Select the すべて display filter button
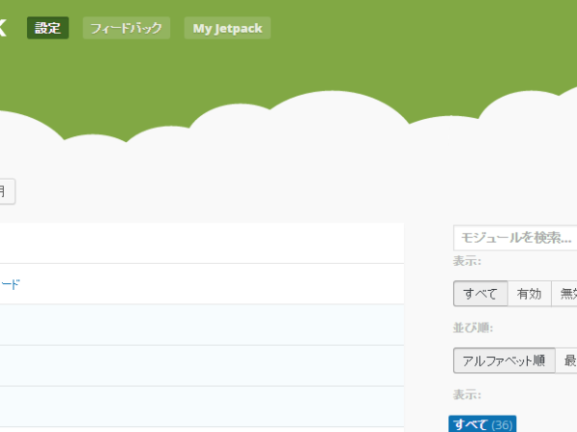This screenshot has width=577, height=432. coord(480,294)
